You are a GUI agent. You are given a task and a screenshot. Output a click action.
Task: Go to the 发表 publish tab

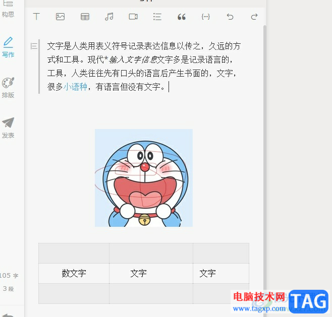coord(8,128)
